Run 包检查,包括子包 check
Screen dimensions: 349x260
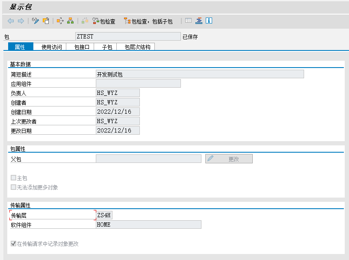pyautogui.click(x=148, y=21)
